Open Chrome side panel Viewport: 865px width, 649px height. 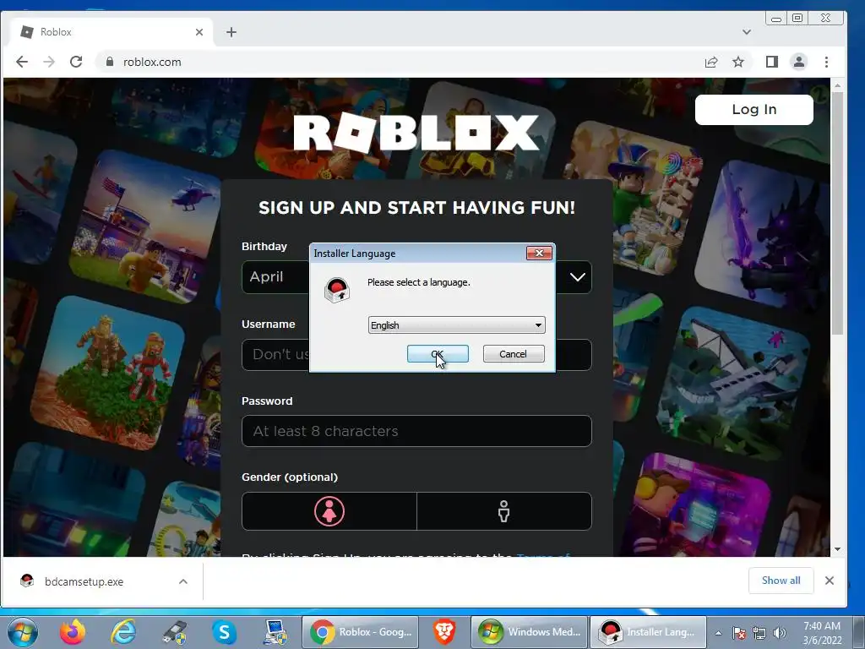(772, 62)
